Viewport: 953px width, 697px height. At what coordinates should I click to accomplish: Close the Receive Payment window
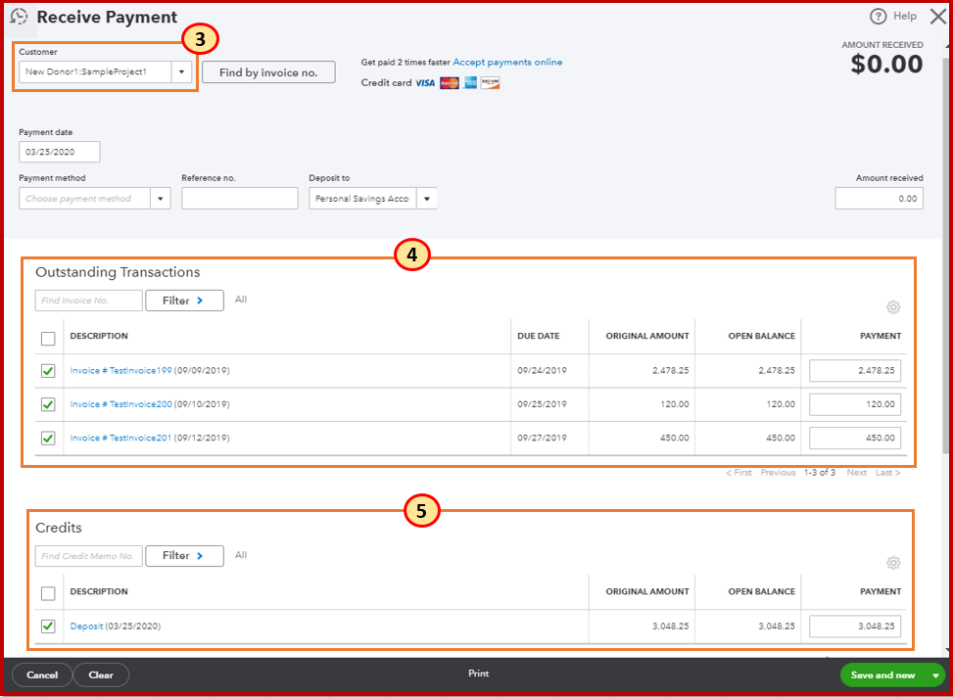[937, 17]
